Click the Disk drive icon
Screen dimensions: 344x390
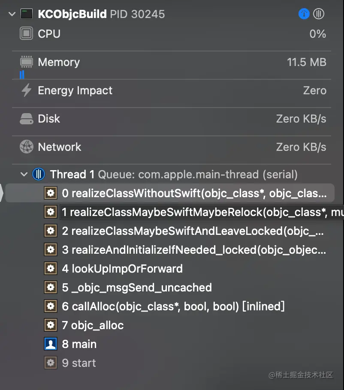pyautogui.click(x=26, y=119)
